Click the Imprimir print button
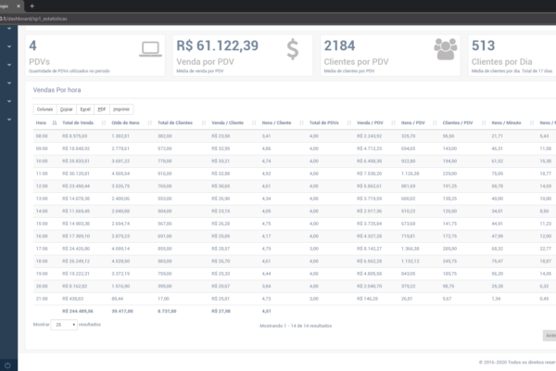 121,109
